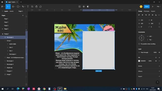162x91 pixels.
Task: Align right icon in Design panel
Action: coord(146,15)
